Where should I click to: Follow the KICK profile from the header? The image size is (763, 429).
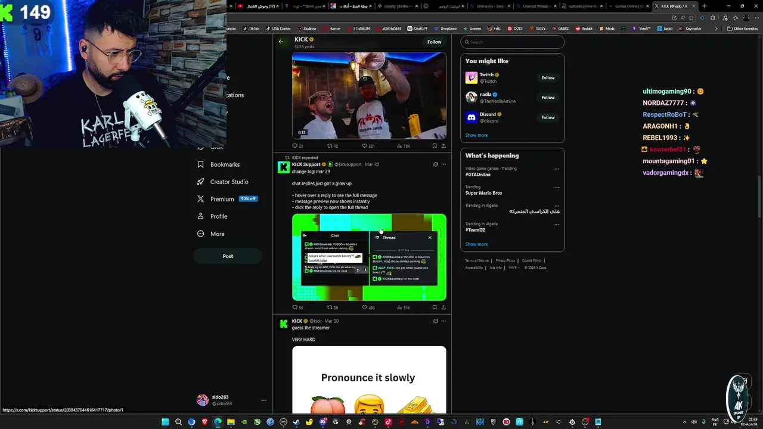coord(434,42)
